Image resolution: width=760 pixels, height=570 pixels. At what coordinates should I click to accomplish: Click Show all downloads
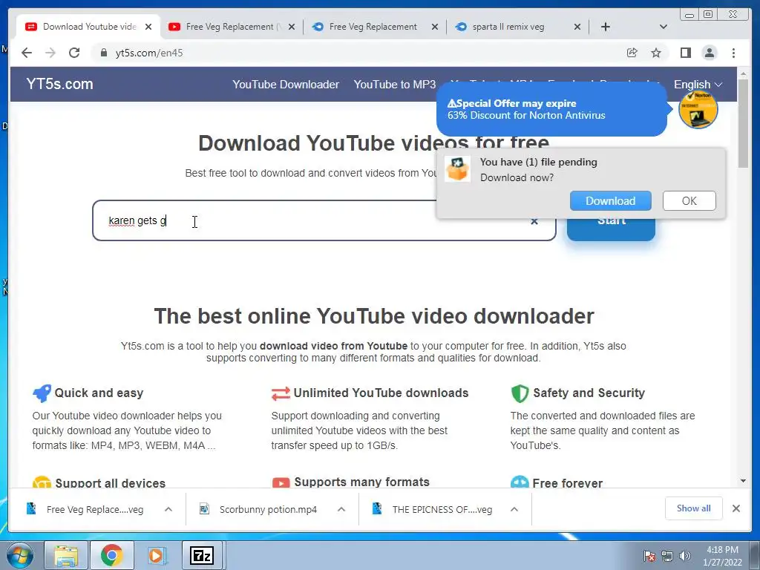[694, 508]
